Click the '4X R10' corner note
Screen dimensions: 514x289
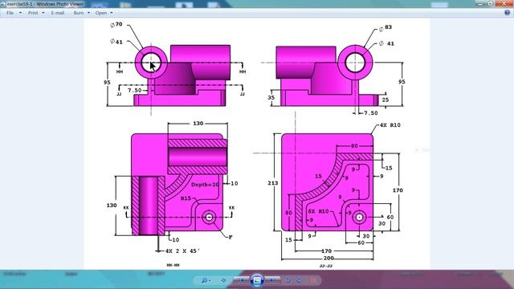pyautogui.click(x=390, y=125)
